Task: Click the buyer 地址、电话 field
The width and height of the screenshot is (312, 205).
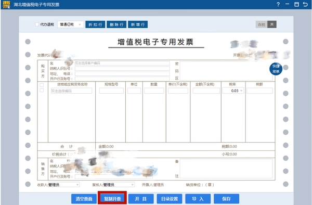Action: click(122, 74)
